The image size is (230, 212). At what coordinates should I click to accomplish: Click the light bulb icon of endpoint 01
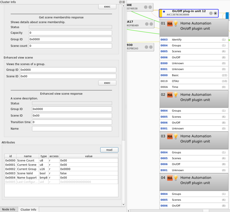coord(176,23)
